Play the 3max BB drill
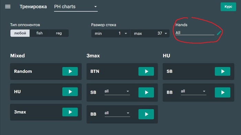Screen dimensions: 241x135 click(146, 114)
